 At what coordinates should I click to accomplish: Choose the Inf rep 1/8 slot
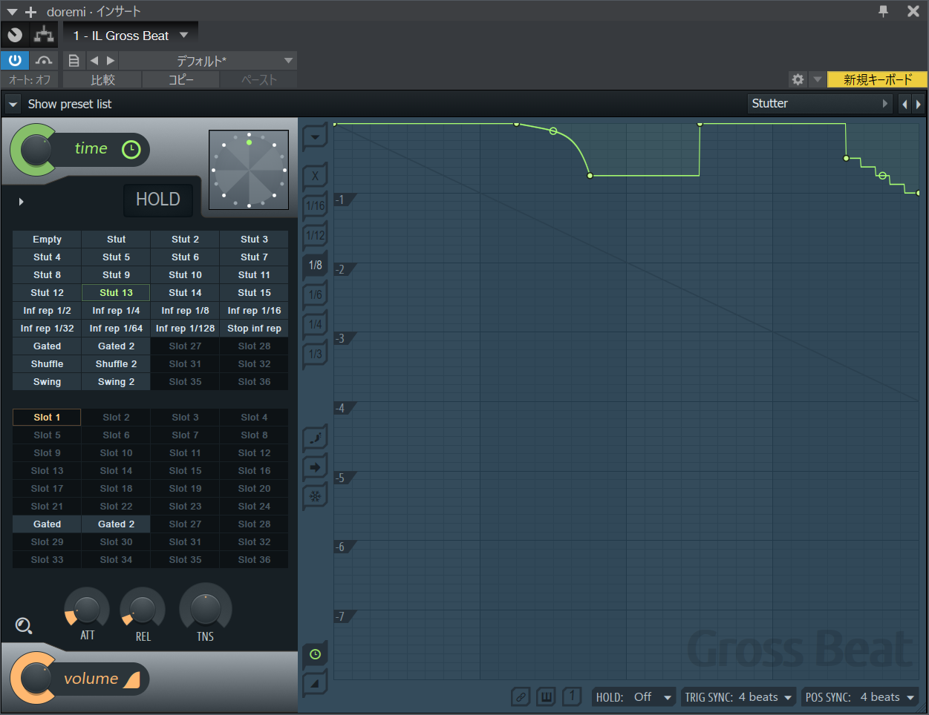185,311
